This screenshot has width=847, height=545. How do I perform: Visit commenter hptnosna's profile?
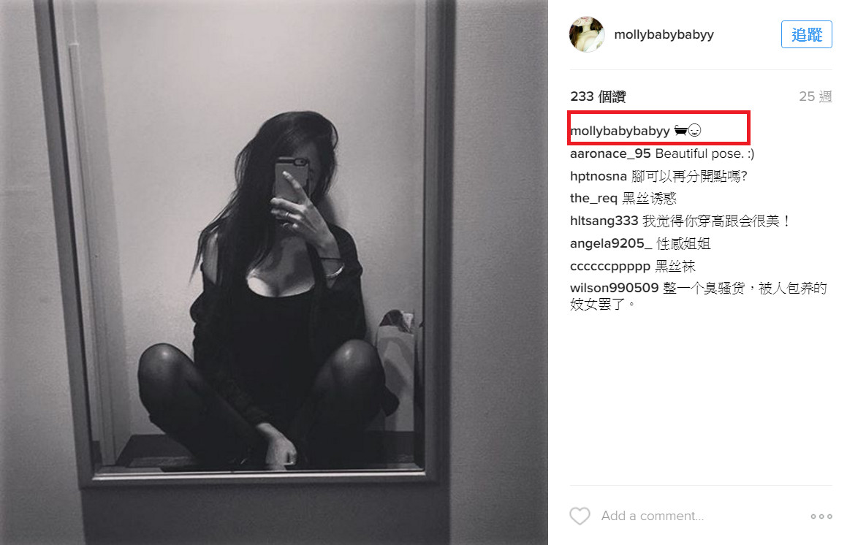pos(598,177)
